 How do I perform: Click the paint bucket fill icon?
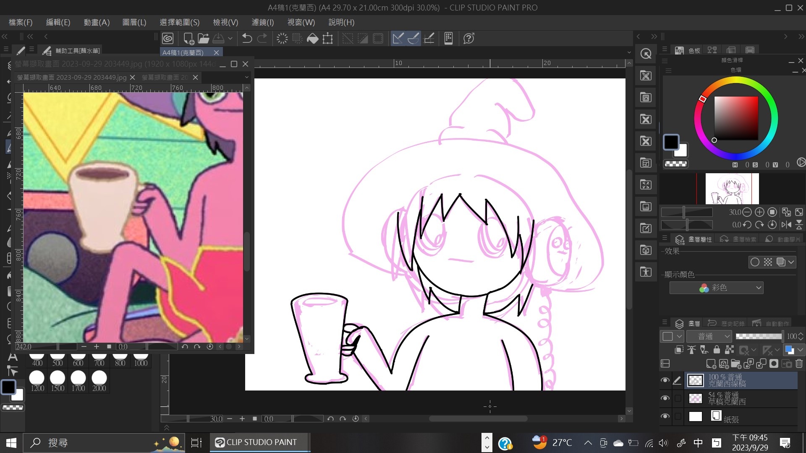(313, 39)
